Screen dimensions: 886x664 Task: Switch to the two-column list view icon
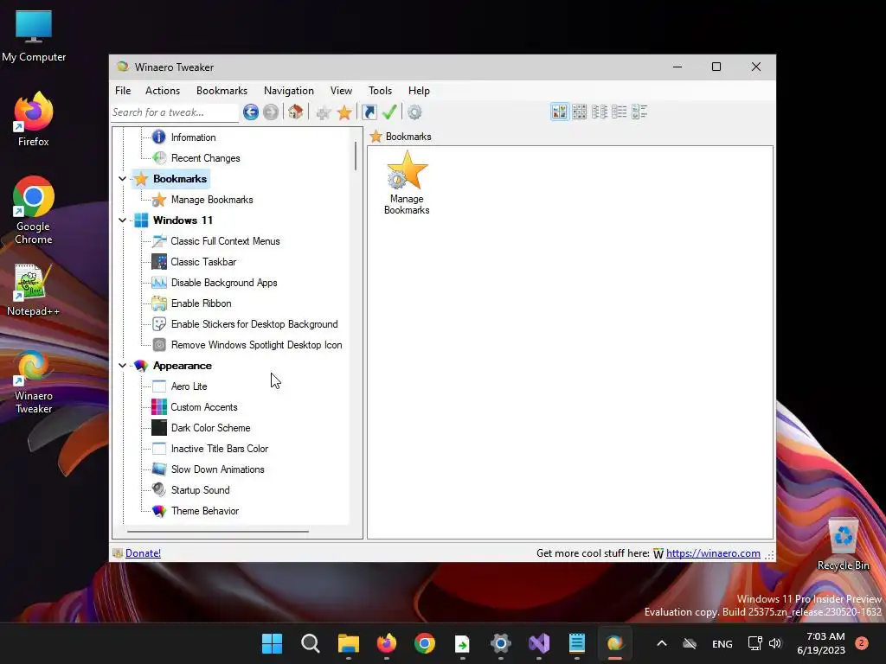(x=600, y=112)
